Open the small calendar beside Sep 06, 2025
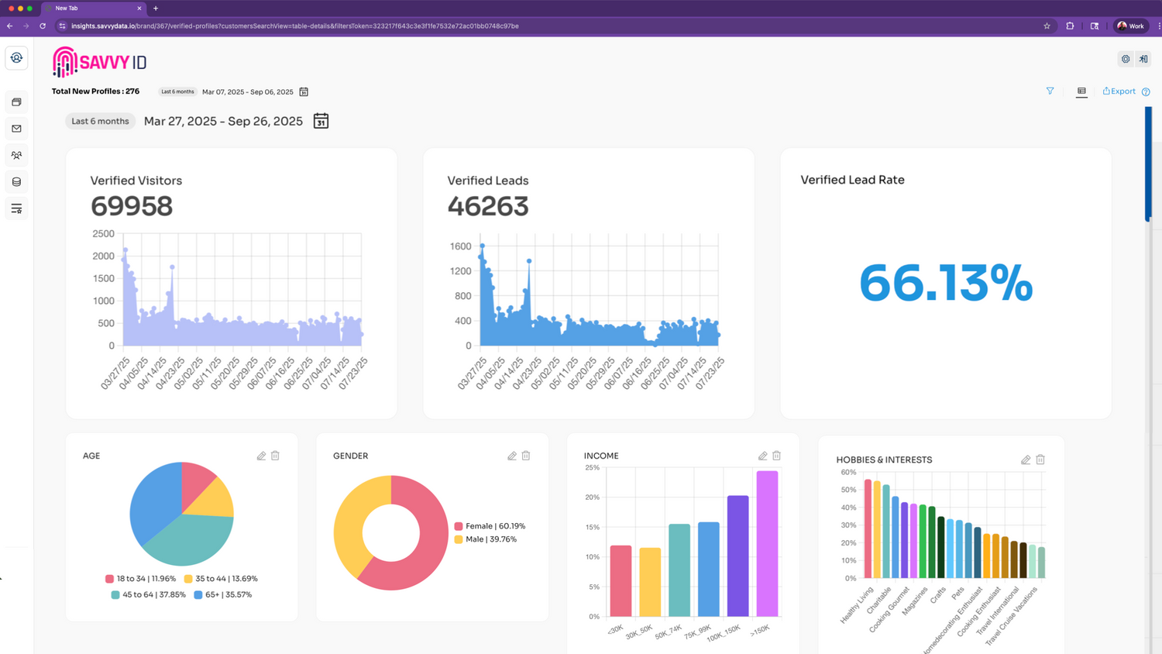 click(x=304, y=92)
